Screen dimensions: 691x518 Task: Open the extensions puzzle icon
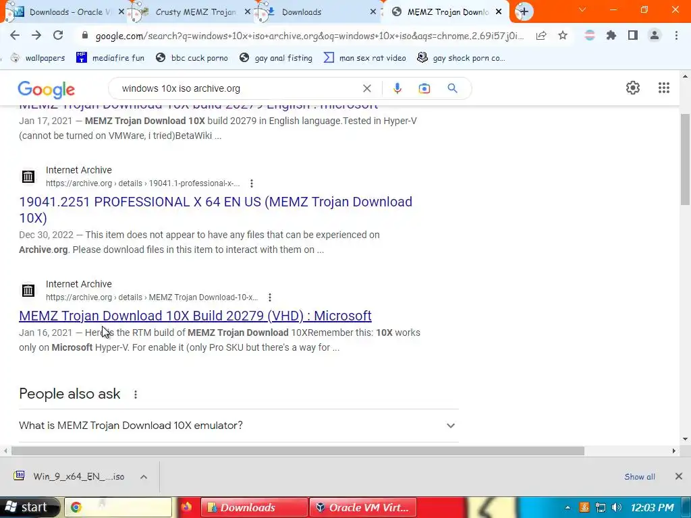pos(611,35)
